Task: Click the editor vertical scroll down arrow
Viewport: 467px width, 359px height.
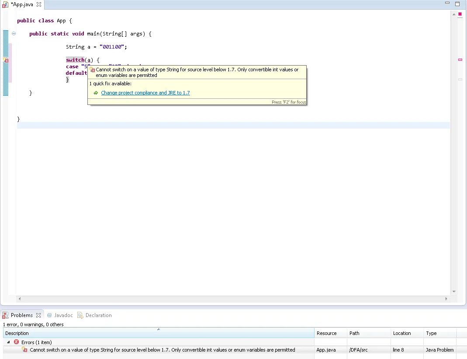Action: tap(454, 291)
